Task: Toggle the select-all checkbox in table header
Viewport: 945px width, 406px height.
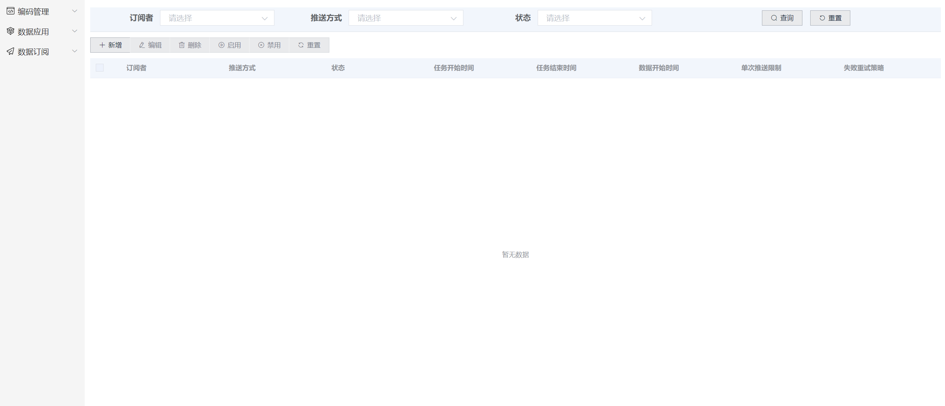Action: (x=100, y=68)
